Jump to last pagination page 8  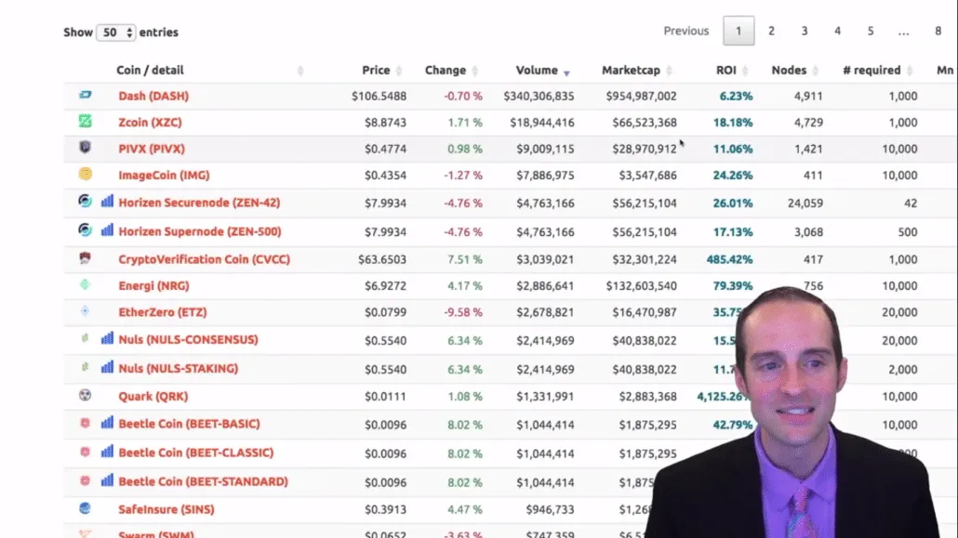938,31
